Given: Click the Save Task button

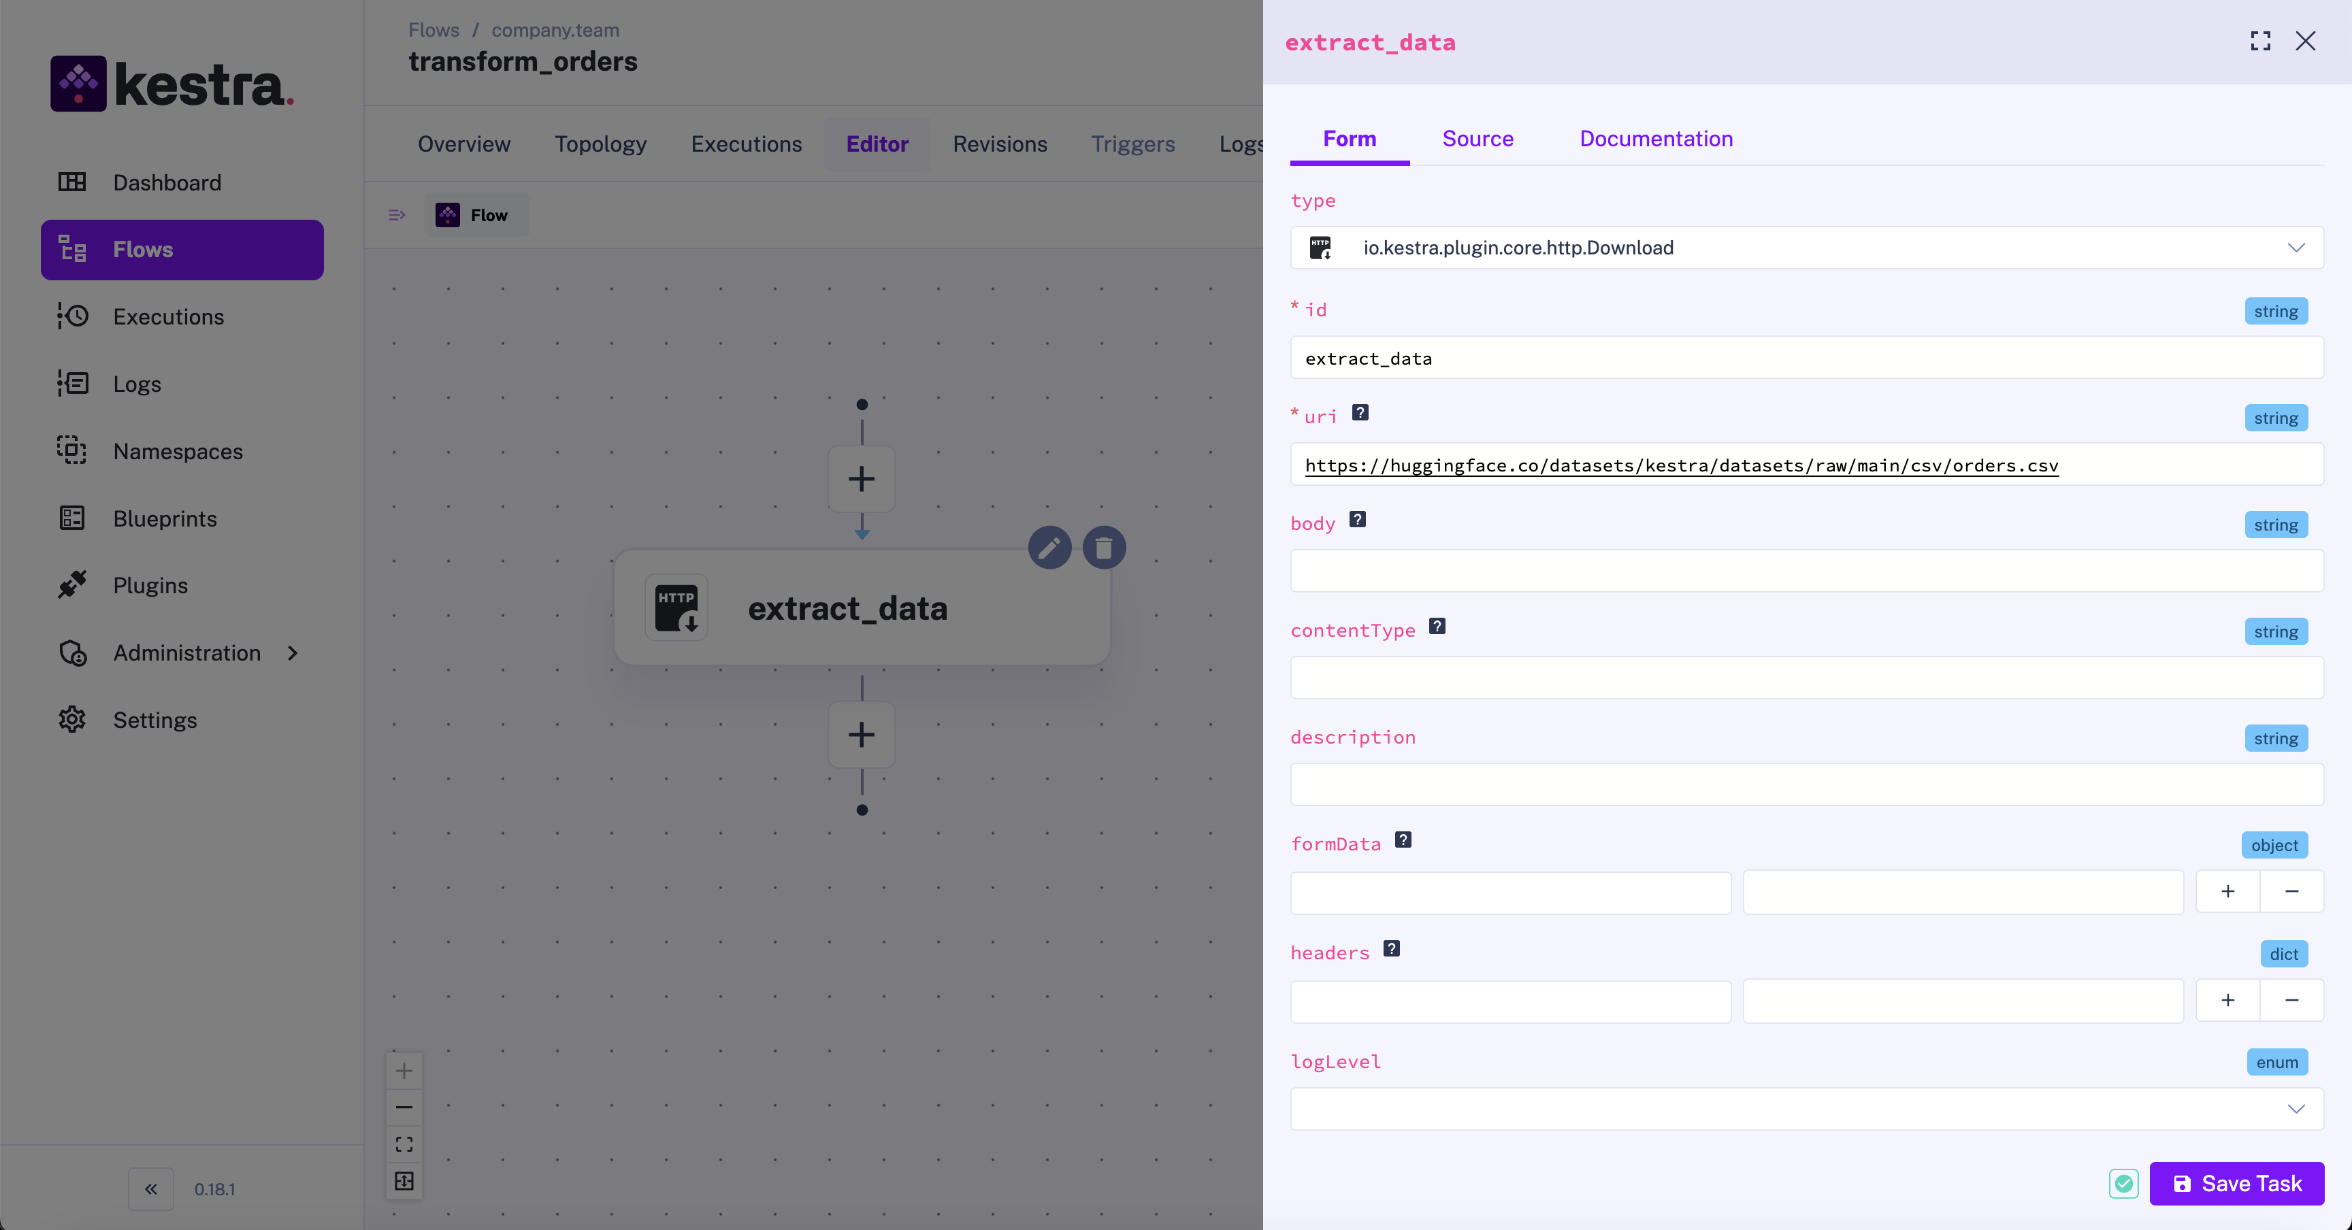Looking at the screenshot, I should pyautogui.click(x=2236, y=1184).
